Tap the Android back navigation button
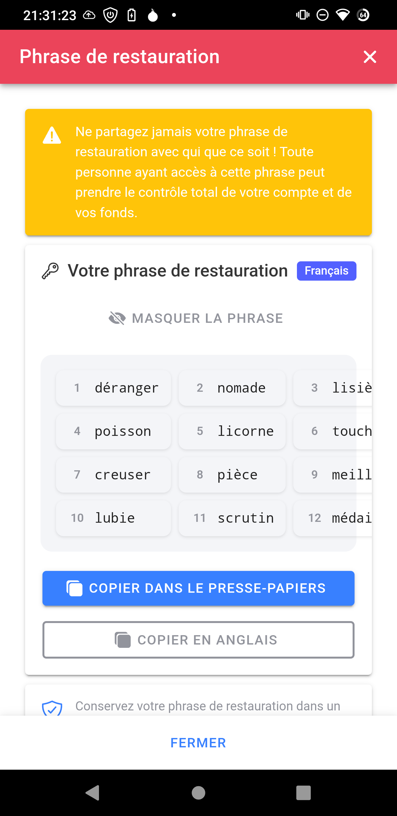The height and width of the screenshot is (816, 397). 93,793
